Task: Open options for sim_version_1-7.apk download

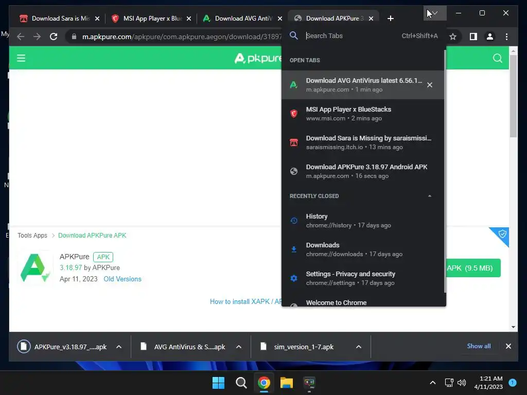Action: (359, 347)
